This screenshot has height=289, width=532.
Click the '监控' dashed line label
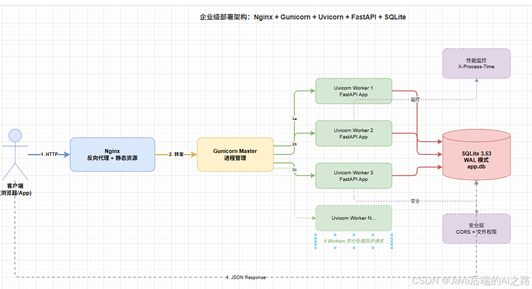coord(415,99)
